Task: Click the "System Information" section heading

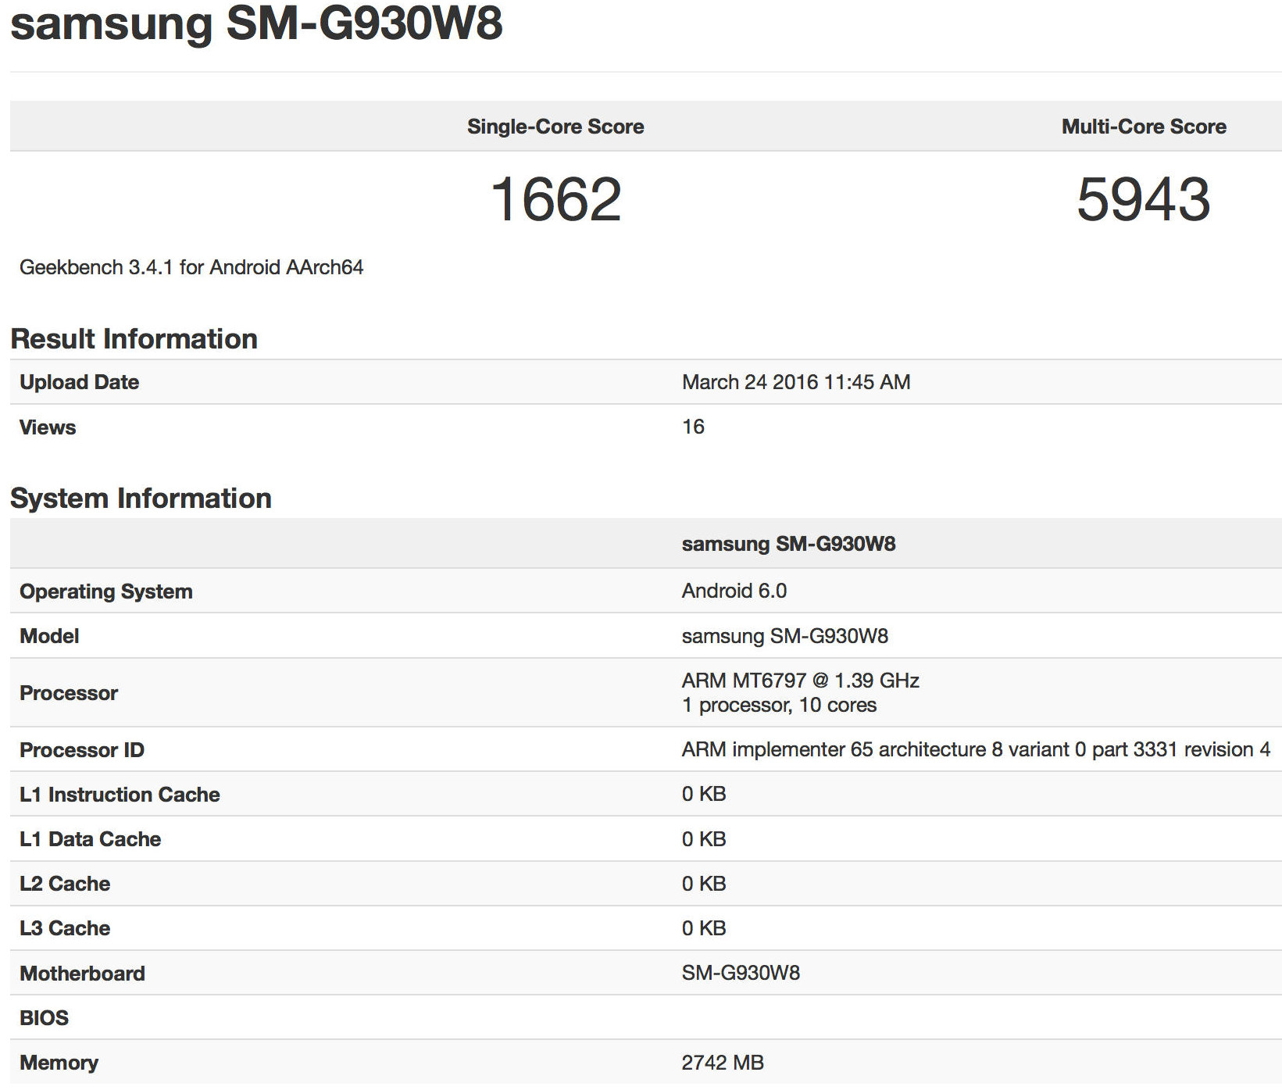Action: point(141,498)
